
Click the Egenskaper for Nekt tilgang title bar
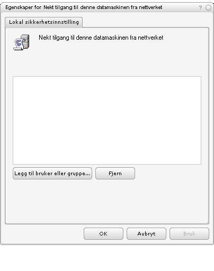pos(84,7)
